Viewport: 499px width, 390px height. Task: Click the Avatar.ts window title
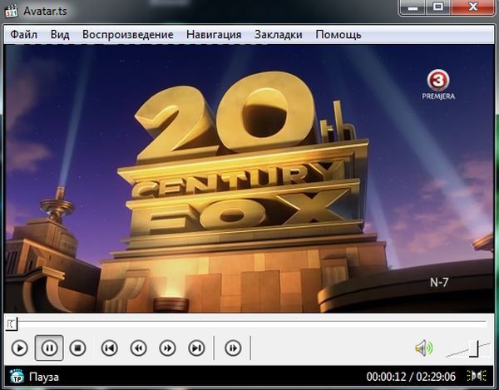point(45,11)
